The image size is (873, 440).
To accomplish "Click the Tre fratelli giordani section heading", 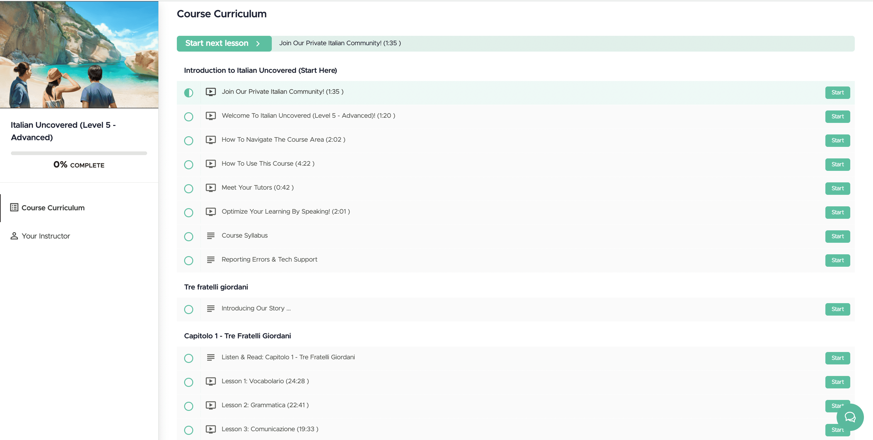I will 216,287.
